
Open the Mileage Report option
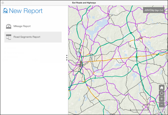(22, 26)
